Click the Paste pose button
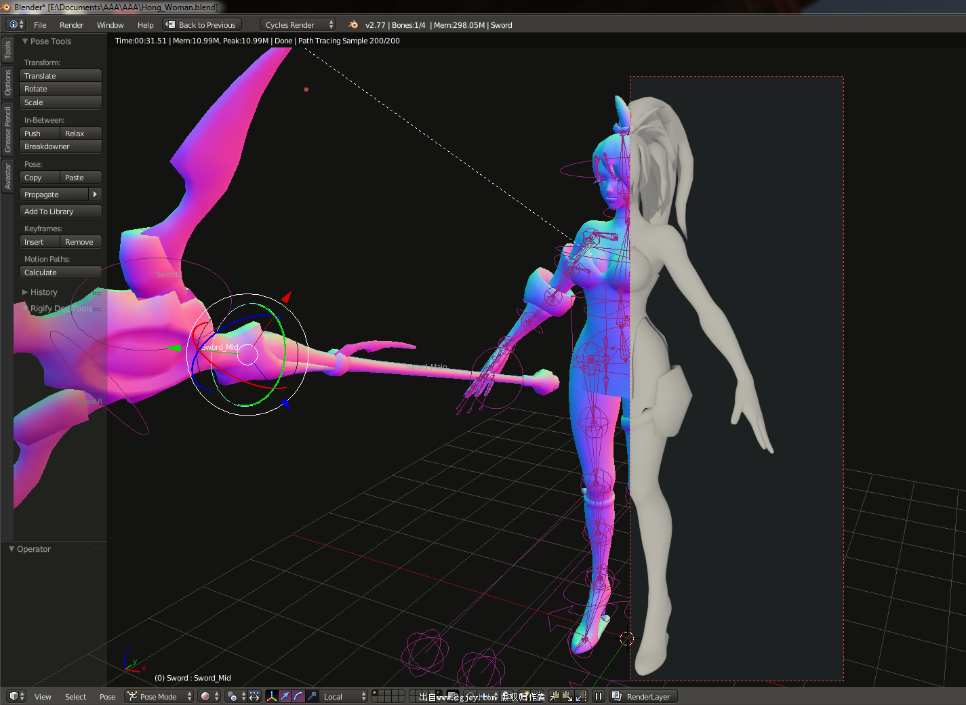966x705 pixels. tap(81, 178)
